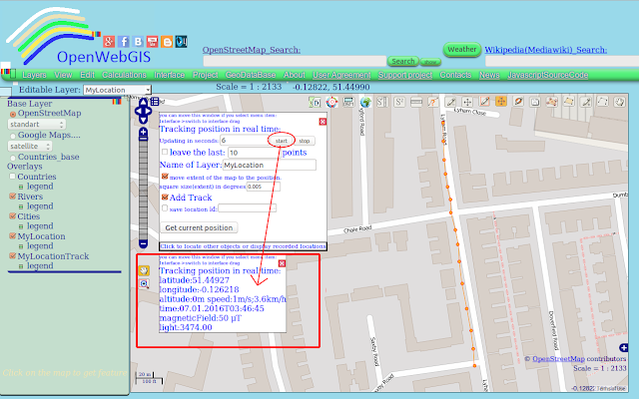Pan the map left arrow
Viewport: 639px width, 399px height.
click(138, 111)
